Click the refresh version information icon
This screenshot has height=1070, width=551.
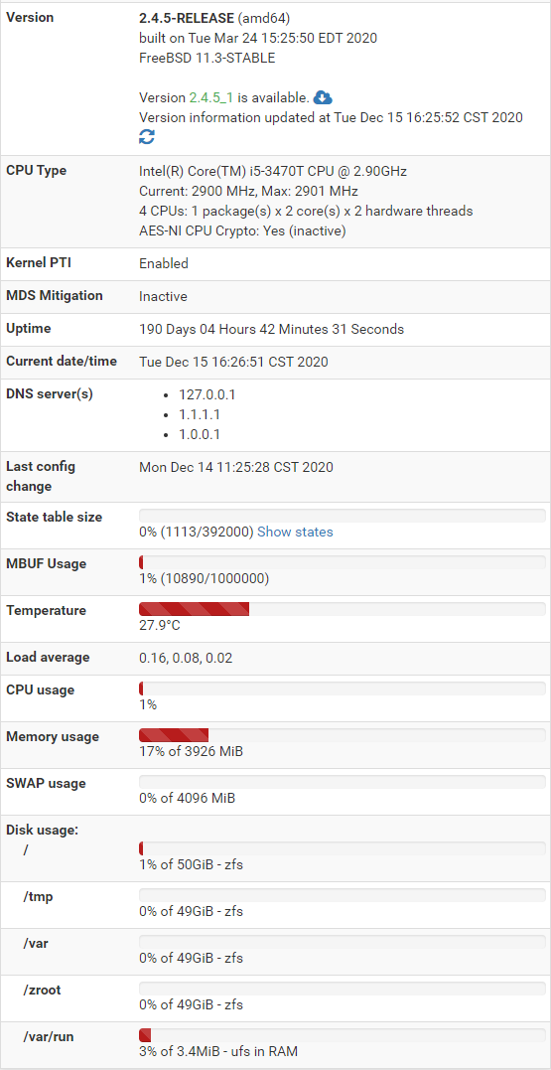[x=147, y=137]
